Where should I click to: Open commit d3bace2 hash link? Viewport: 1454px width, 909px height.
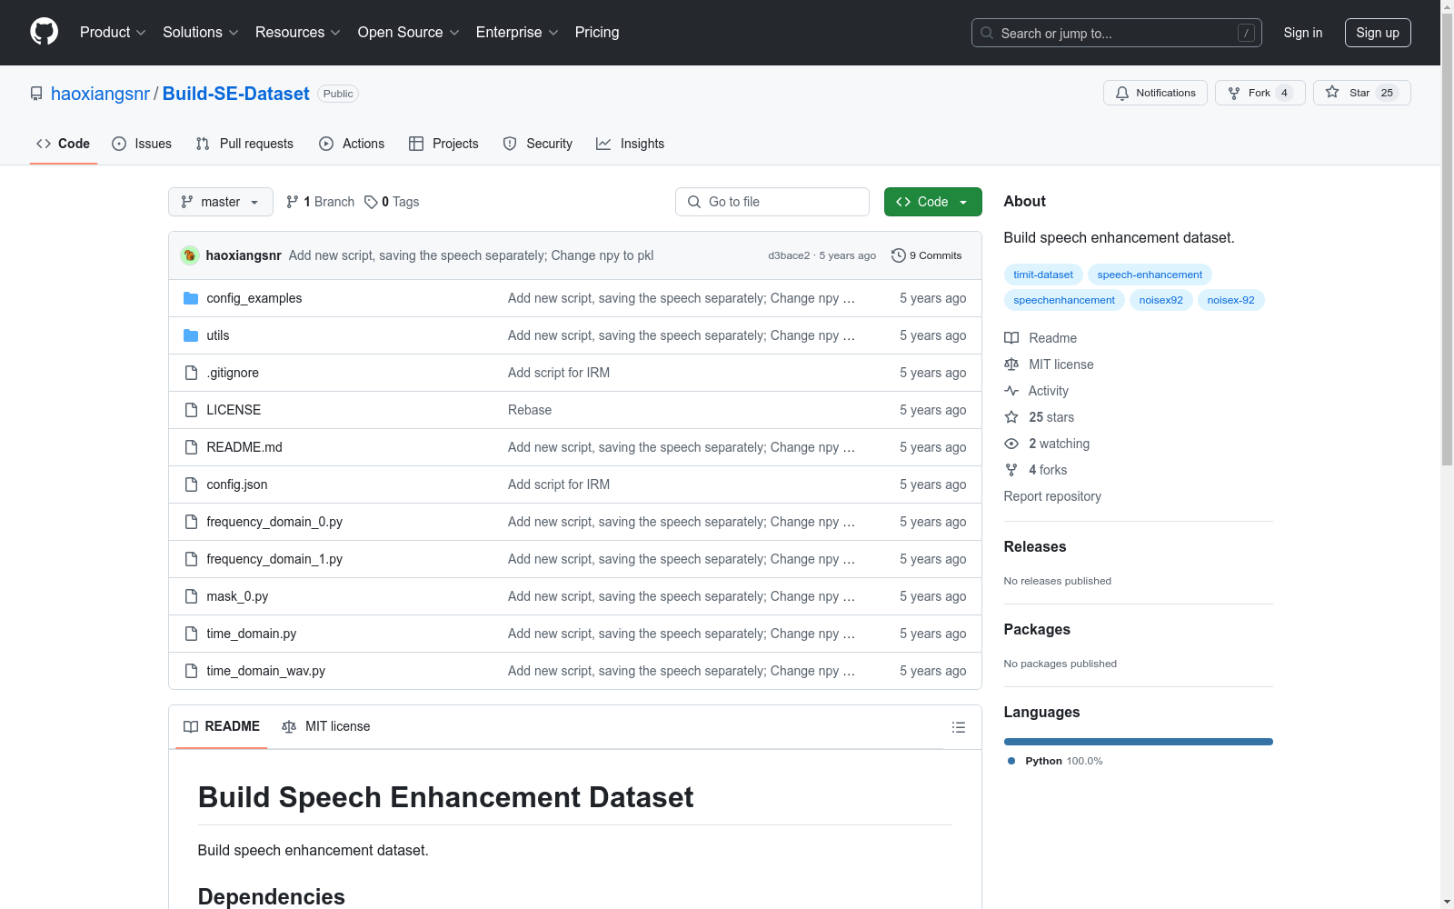coord(789,255)
